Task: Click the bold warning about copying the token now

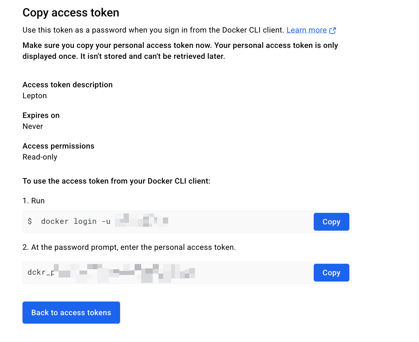Action: point(180,51)
